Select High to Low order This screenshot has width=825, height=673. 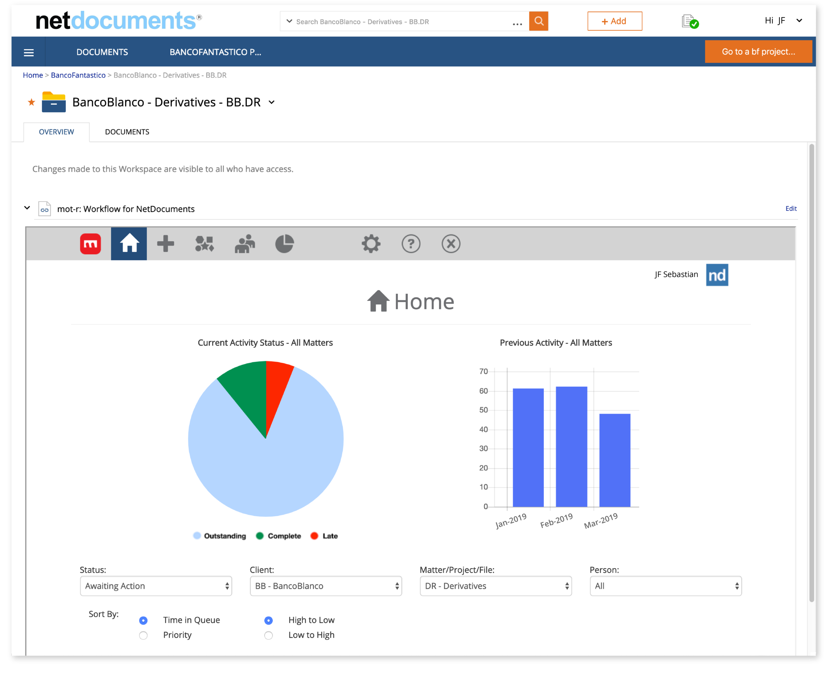(268, 620)
